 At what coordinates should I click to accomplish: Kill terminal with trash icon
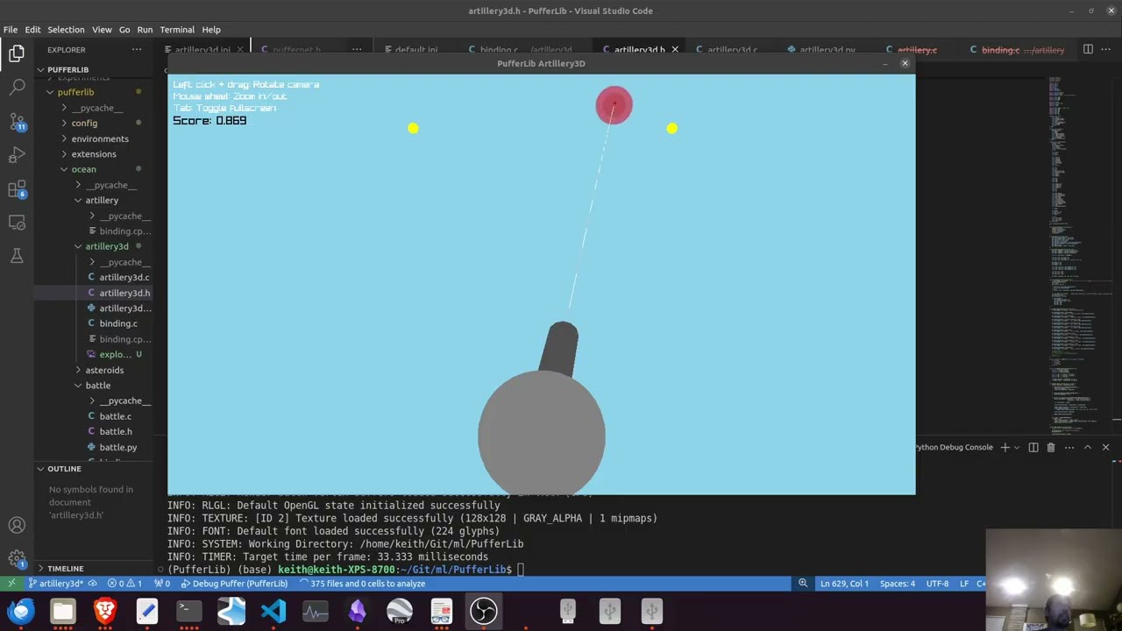tap(1051, 447)
